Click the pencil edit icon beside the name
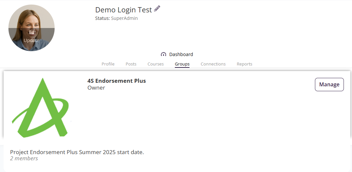 pos(157,9)
